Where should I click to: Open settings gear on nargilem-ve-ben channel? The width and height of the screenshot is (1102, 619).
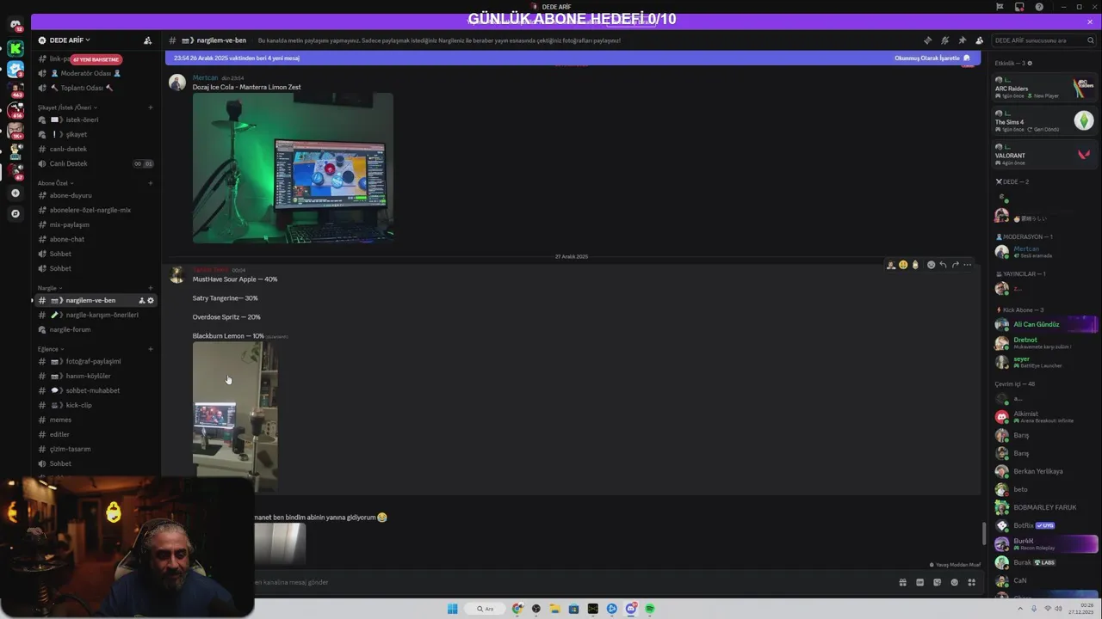pos(151,300)
